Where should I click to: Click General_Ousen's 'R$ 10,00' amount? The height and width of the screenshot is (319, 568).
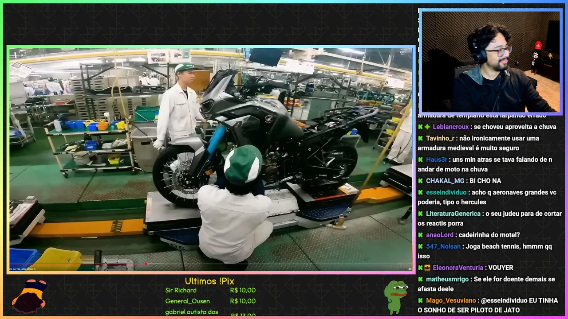point(243,301)
